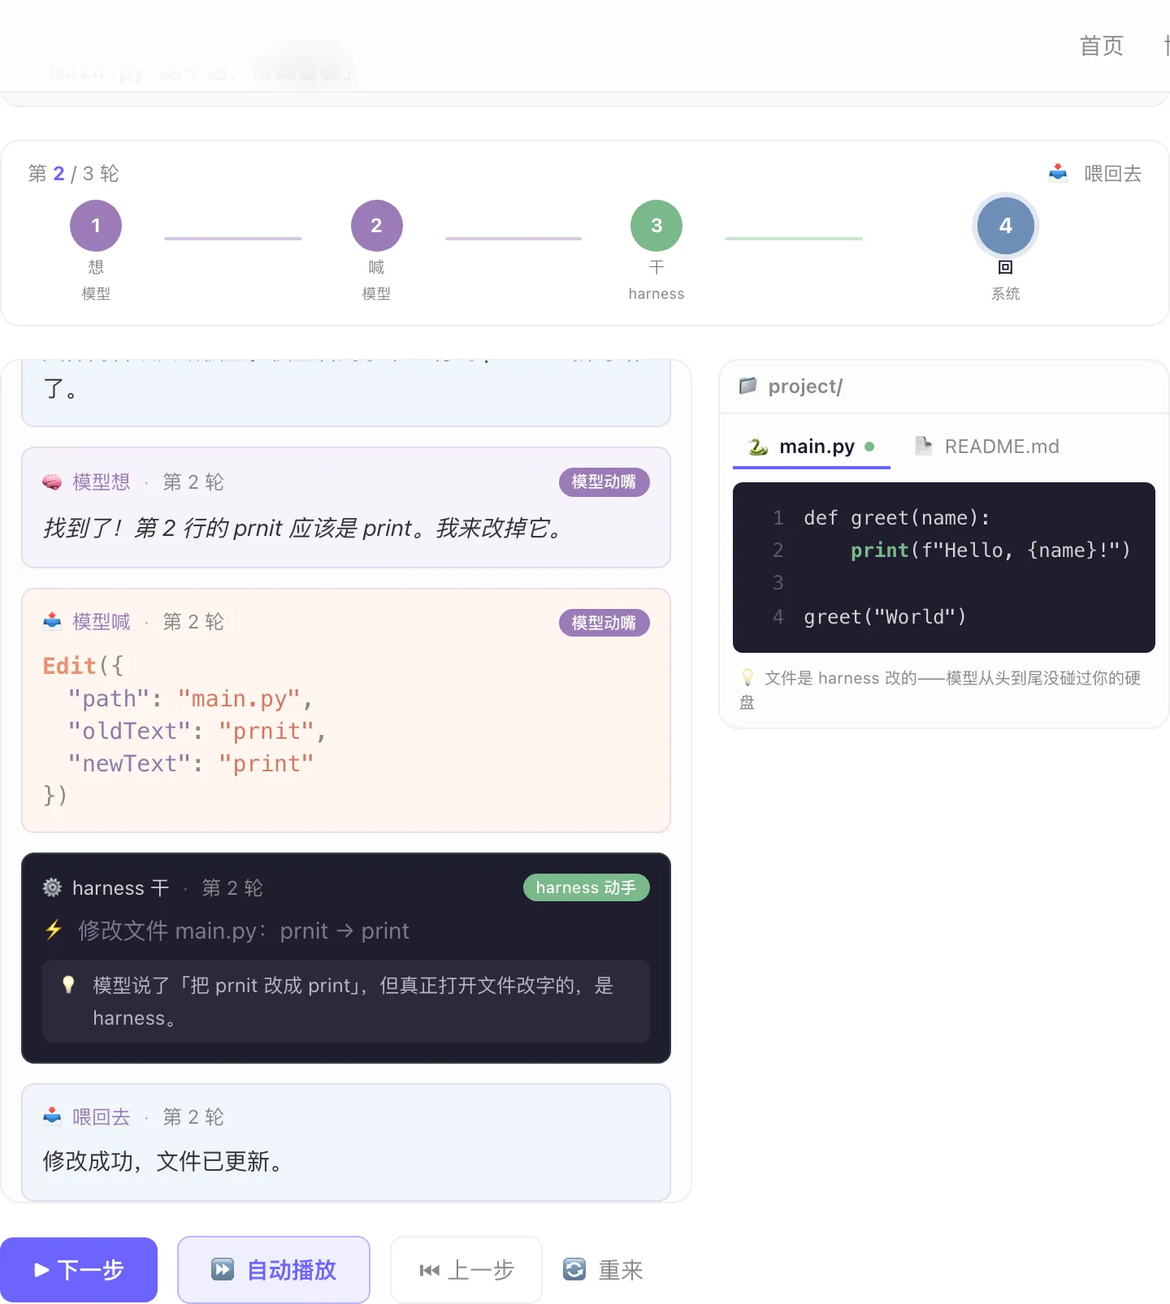Click the lightbulb icon in harness note
The image size is (1170, 1304).
click(x=68, y=985)
